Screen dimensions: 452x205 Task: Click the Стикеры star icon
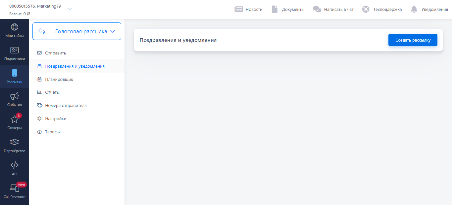15,119
